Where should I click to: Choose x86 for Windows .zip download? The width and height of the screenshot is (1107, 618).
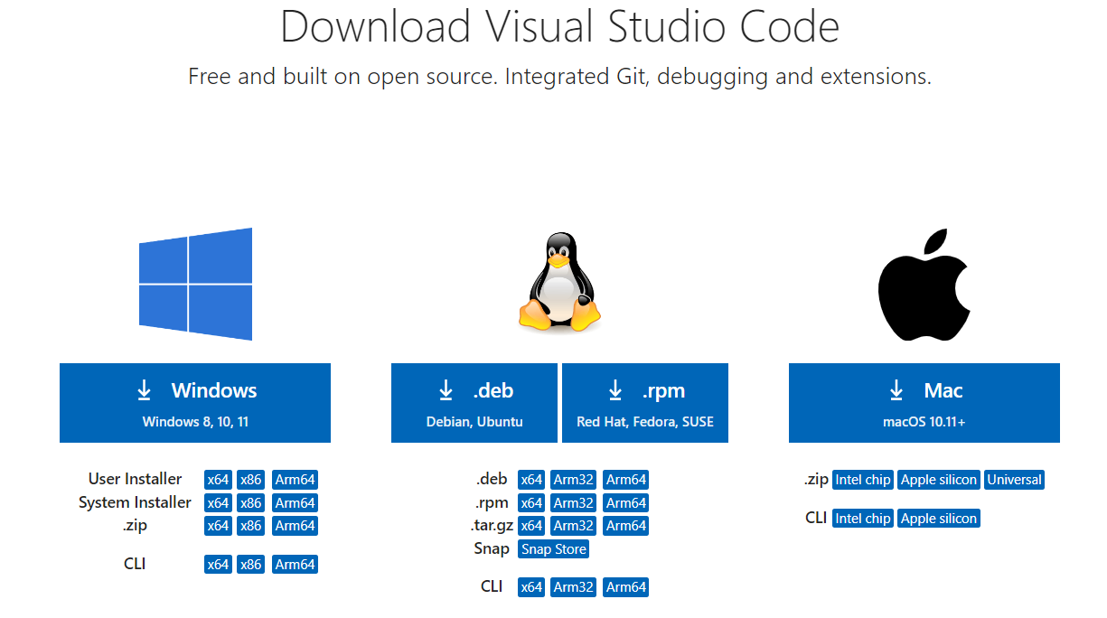(x=251, y=526)
